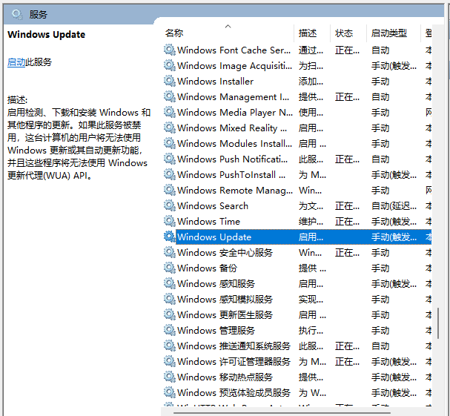This screenshot has width=450, height=416.
Task: Click the gear icon beside Windows 备份
Action: click(x=169, y=268)
